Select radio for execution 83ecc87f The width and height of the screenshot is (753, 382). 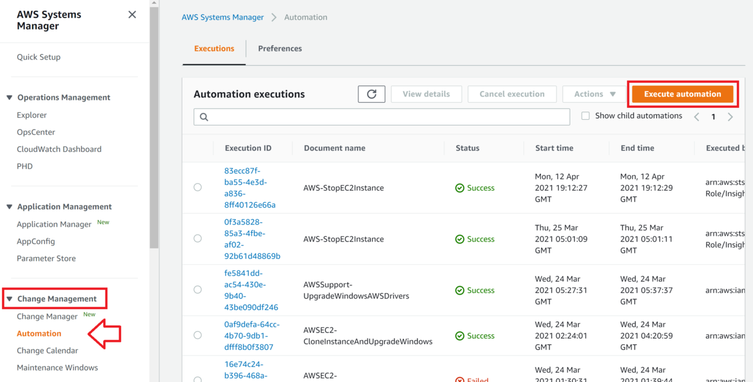(198, 188)
